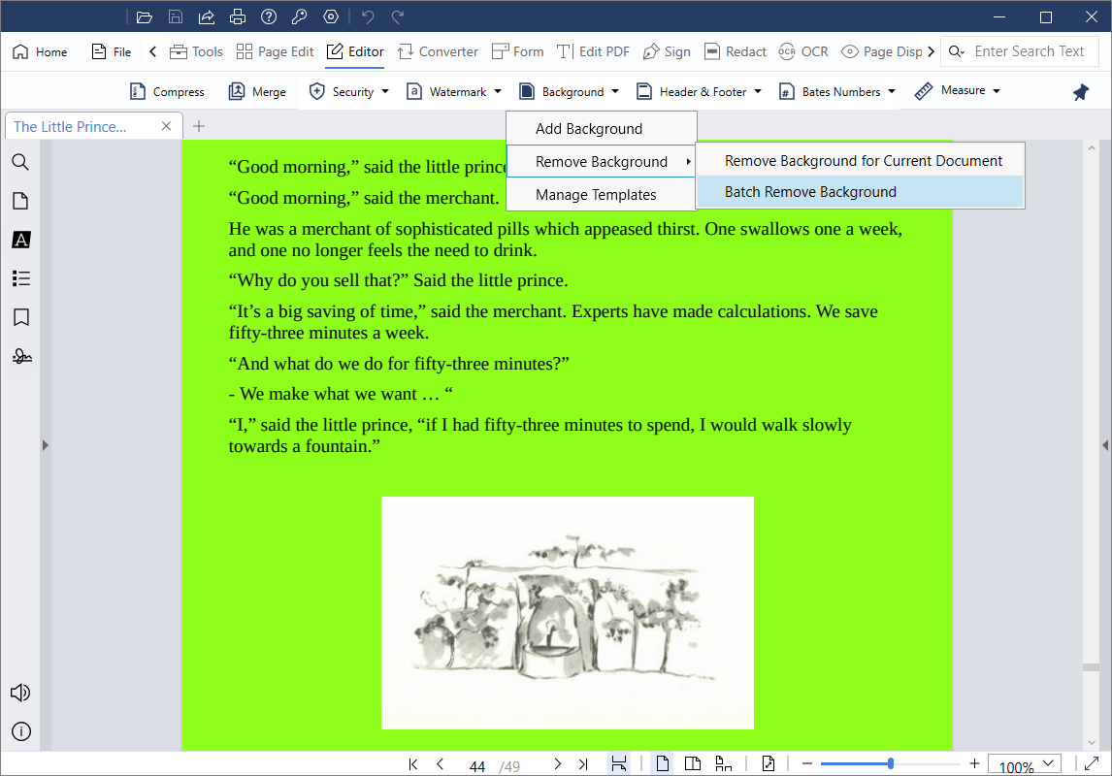Click the Save disk icon

(176, 17)
